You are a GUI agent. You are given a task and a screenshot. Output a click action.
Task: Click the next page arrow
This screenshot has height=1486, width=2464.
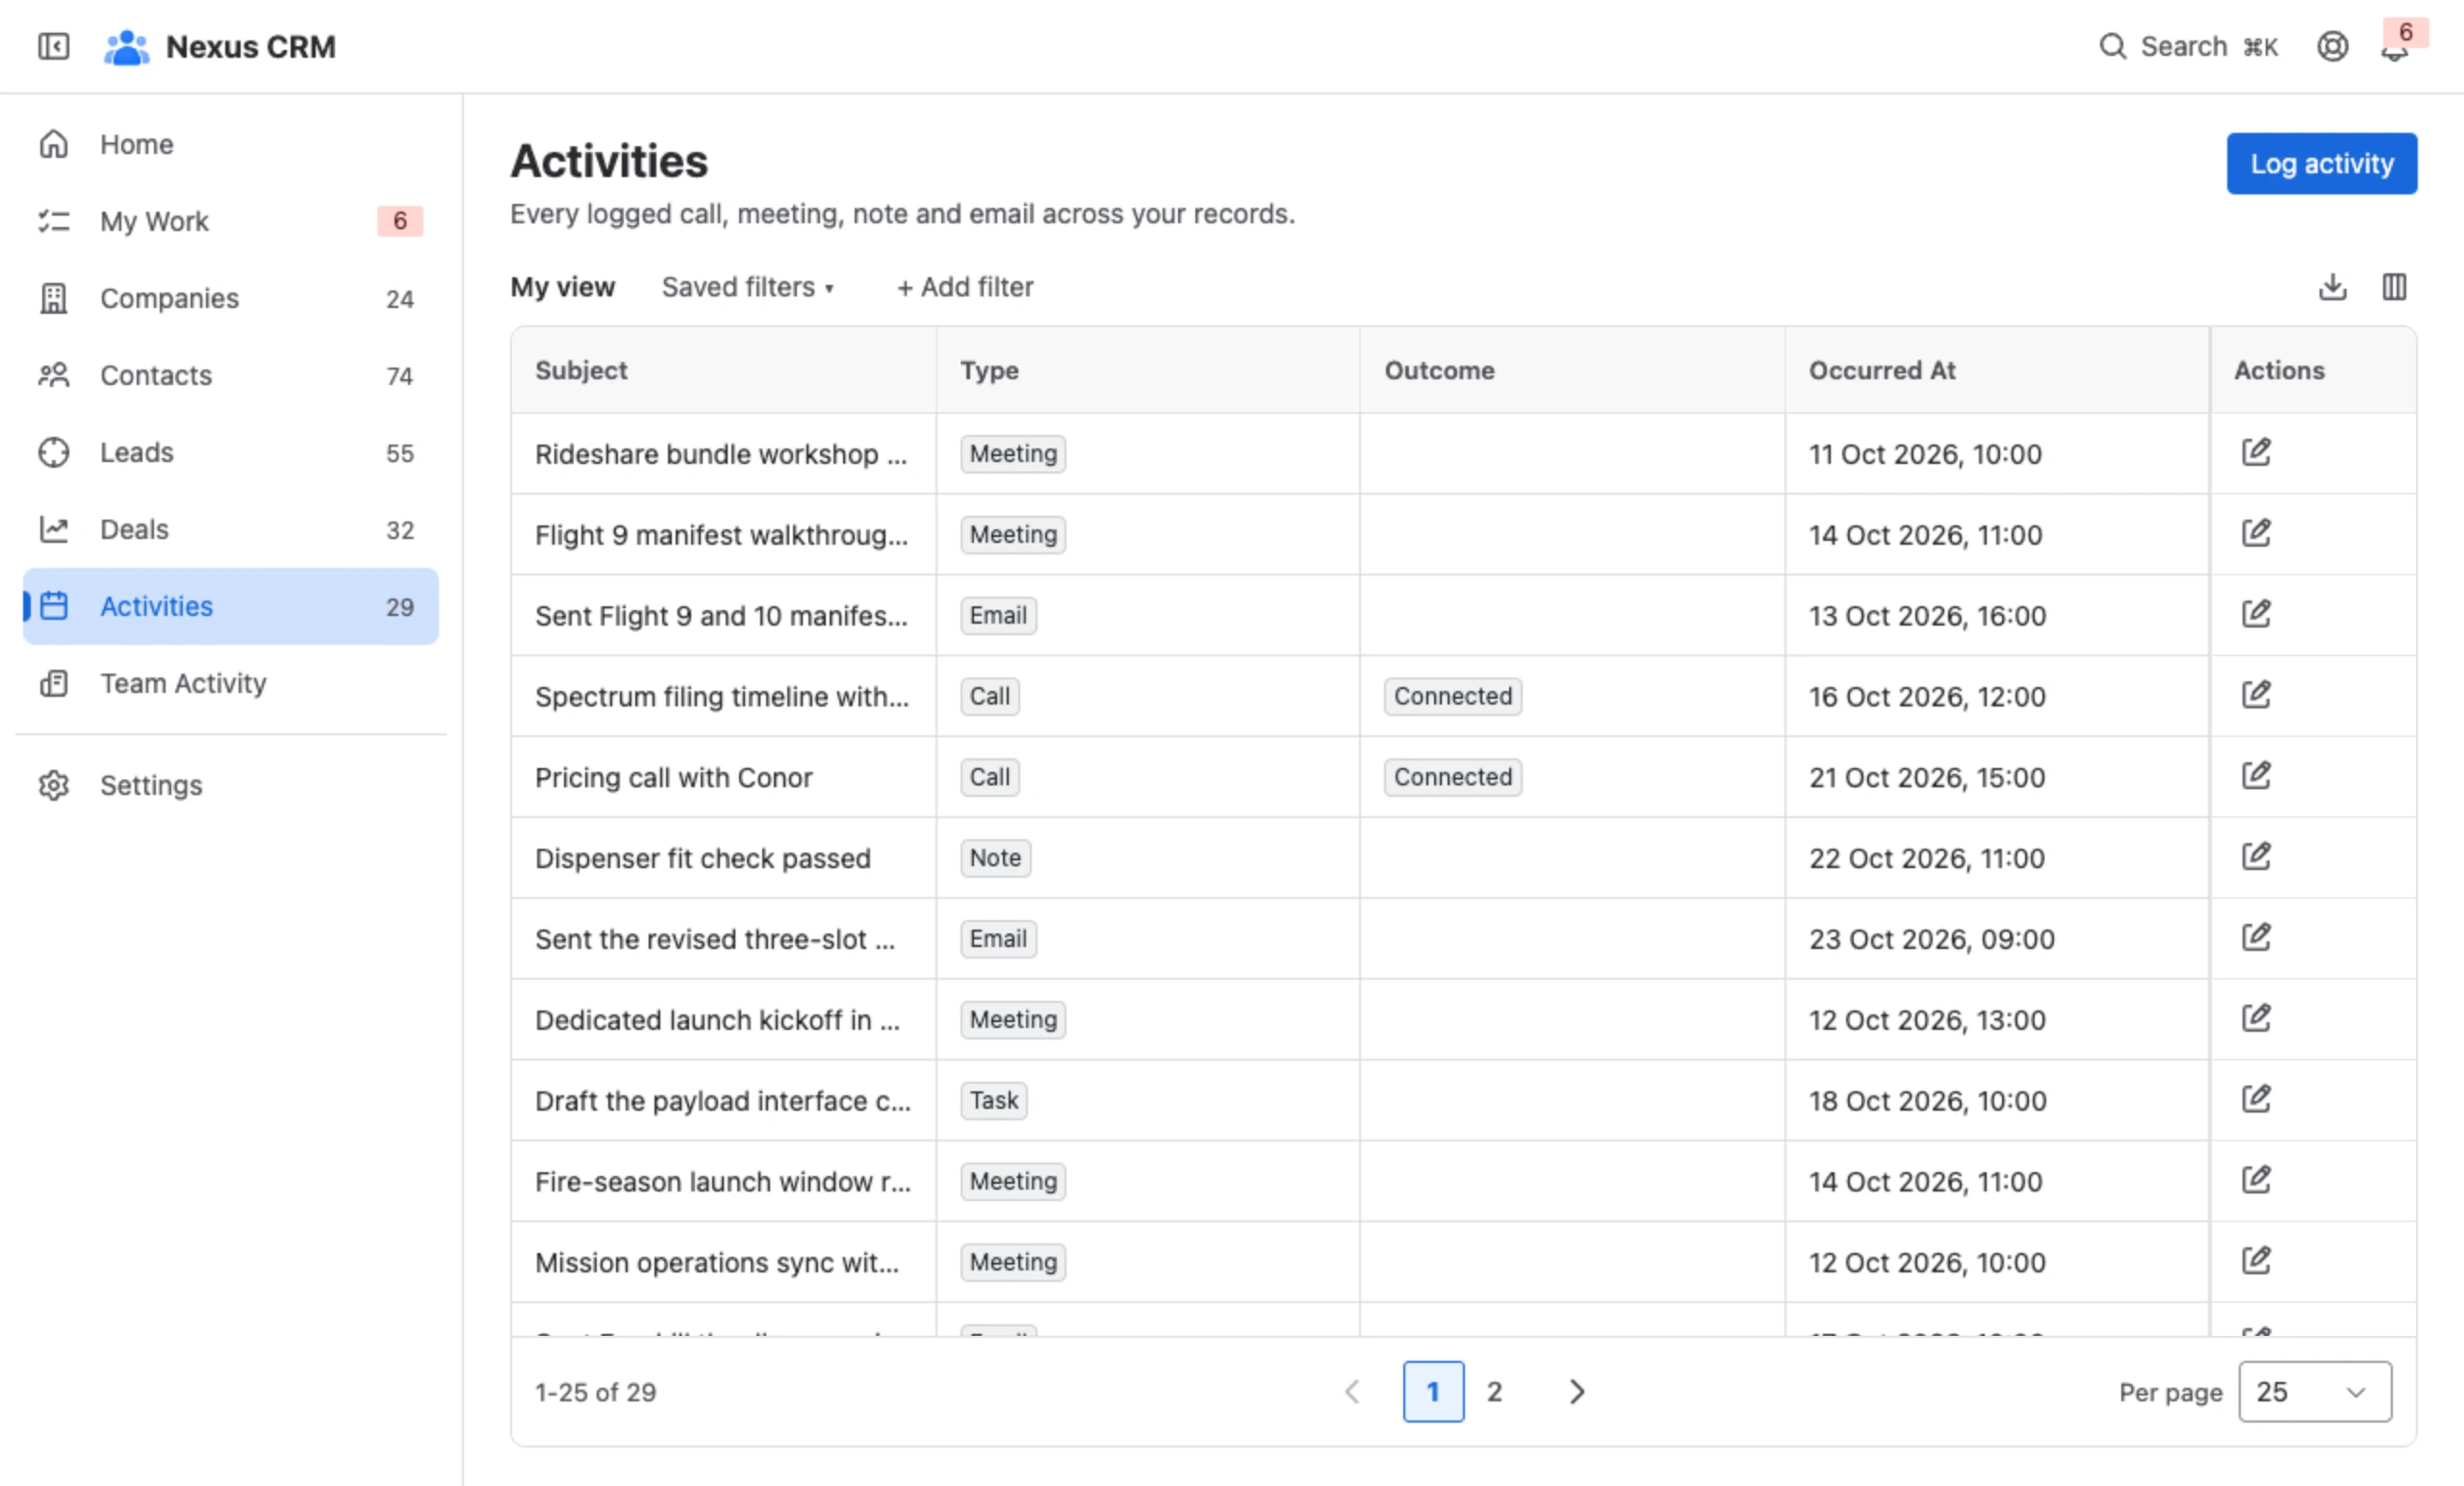pyautogui.click(x=1576, y=1391)
